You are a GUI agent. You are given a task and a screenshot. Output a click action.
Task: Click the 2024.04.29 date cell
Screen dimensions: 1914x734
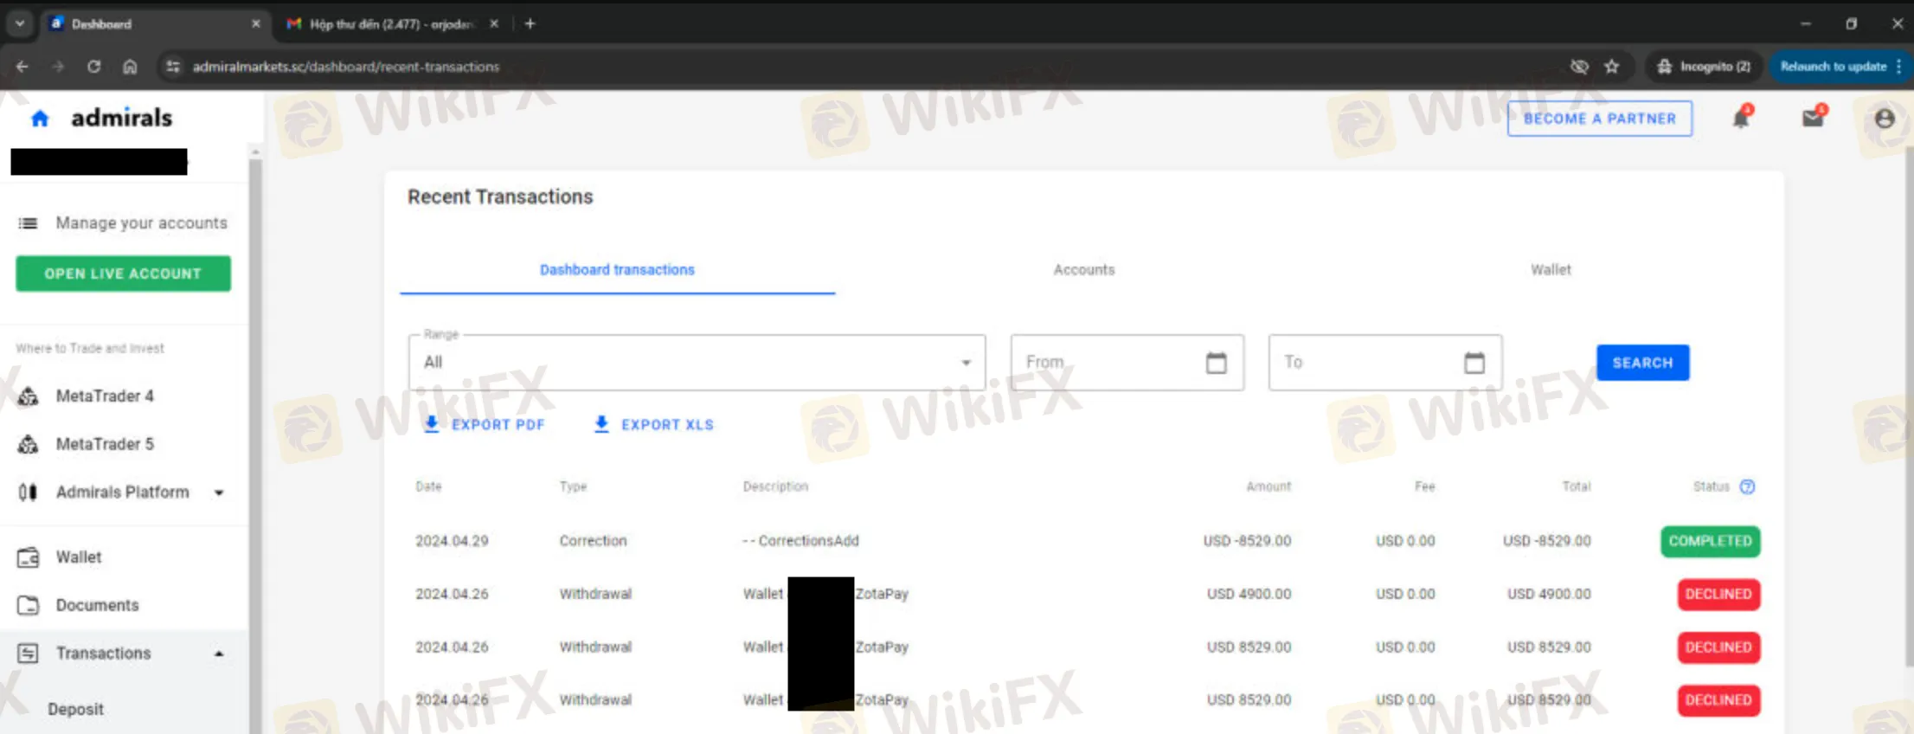tap(452, 541)
